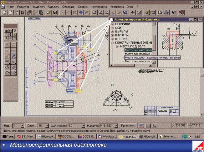Viewport: 204px width, 152px height.
Task: Open the Пуск start menu
Action: [8, 137]
